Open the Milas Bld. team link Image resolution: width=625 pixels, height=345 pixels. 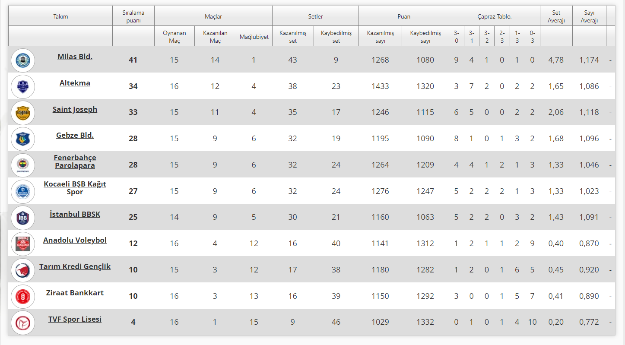75,57
